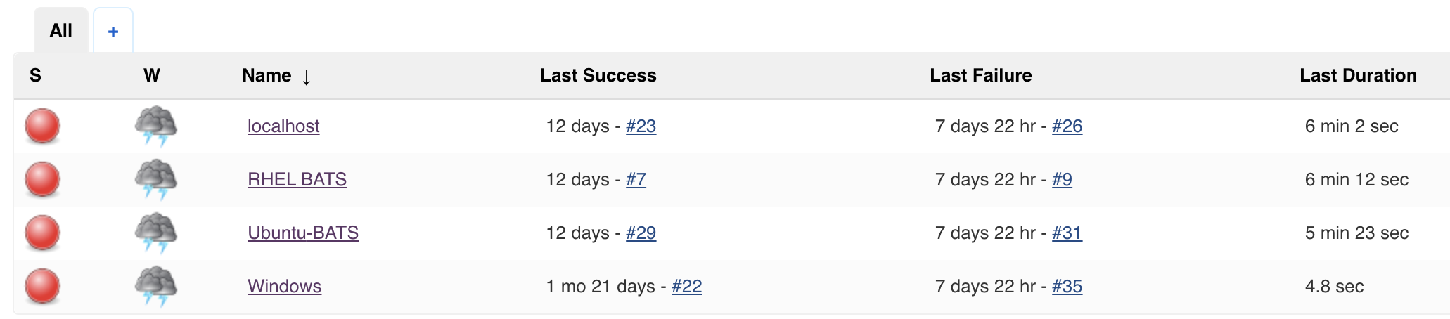Click the red status ball for Ubuntu-BATS
Screen dimensions: 1450x319
(42, 233)
